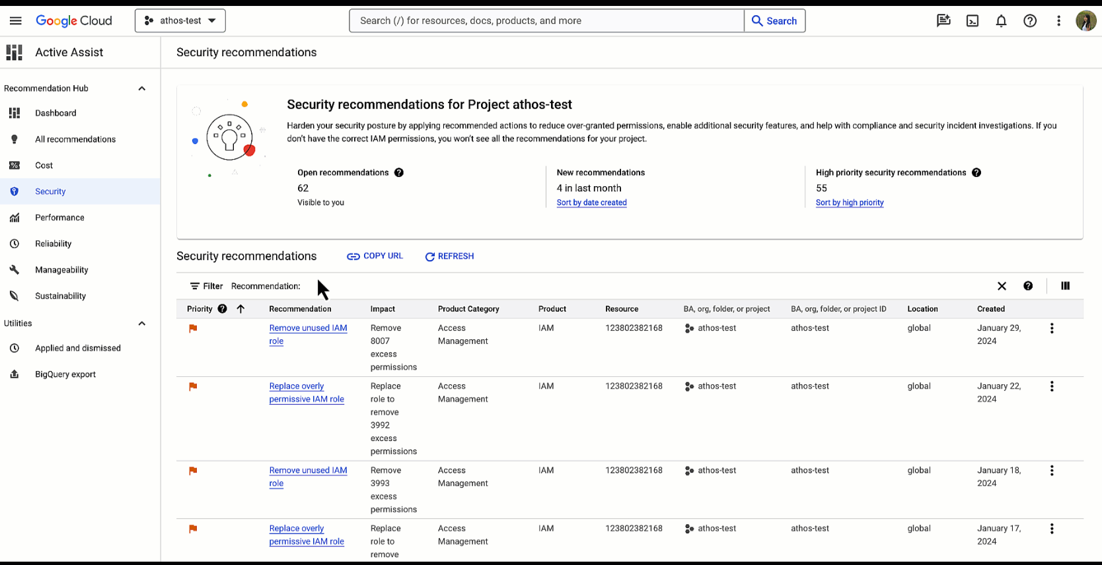Screen dimensions: 1102x565
Task: Clear the filter with X icon
Action: point(1002,286)
